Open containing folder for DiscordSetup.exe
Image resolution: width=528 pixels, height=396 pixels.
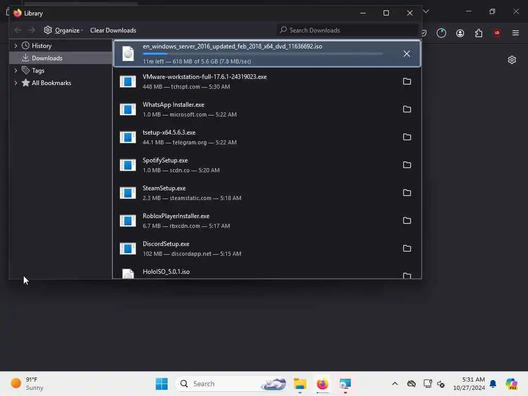[x=407, y=248]
